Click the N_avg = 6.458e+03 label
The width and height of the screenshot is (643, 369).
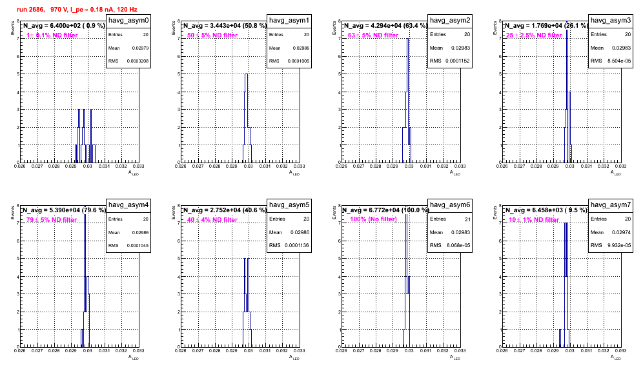pyautogui.click(x=546, y=210)
